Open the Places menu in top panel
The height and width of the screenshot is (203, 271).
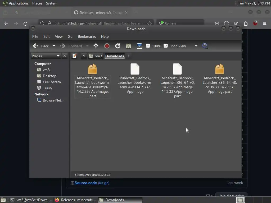click(x=37, y=3)
